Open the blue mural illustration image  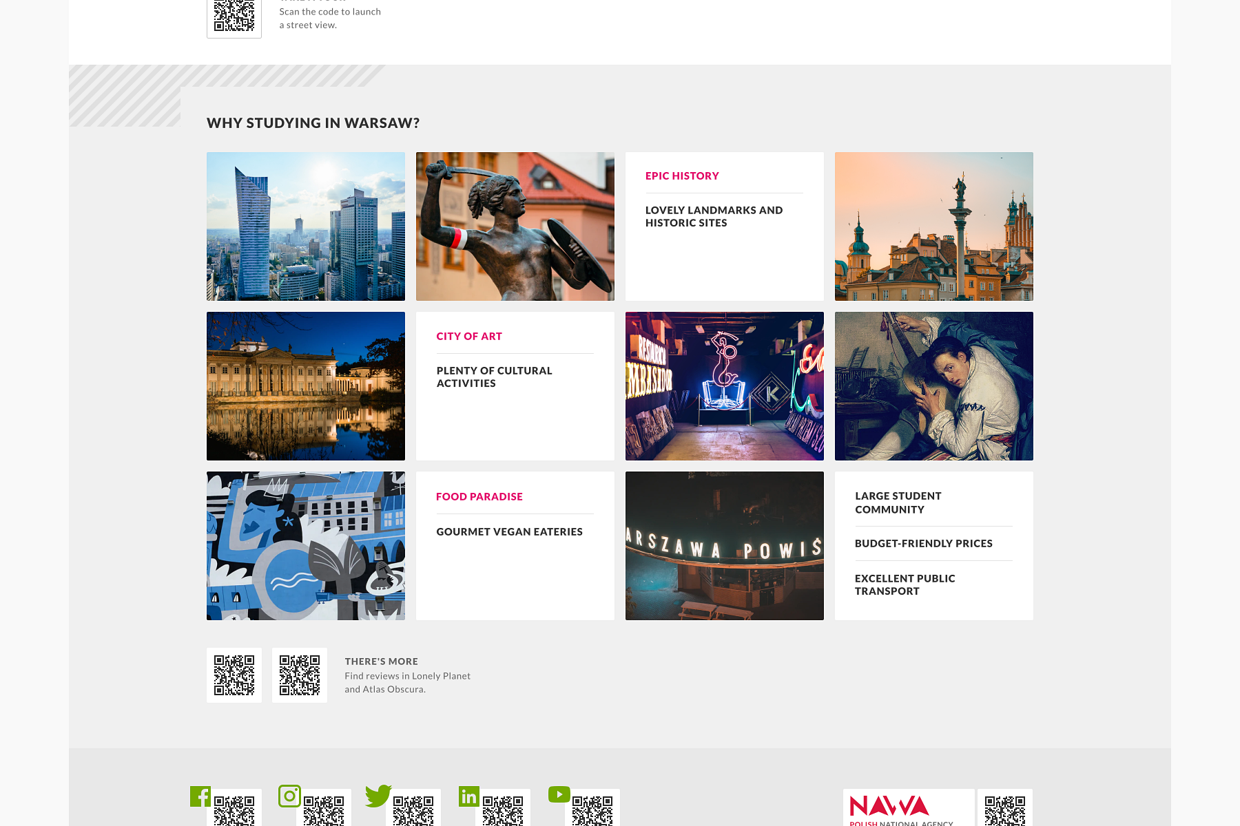point(306,546)
